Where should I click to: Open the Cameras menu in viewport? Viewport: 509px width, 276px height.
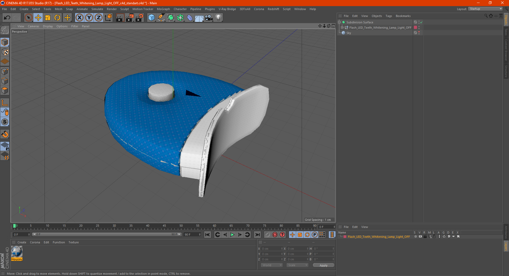click(x=33, y=26)
